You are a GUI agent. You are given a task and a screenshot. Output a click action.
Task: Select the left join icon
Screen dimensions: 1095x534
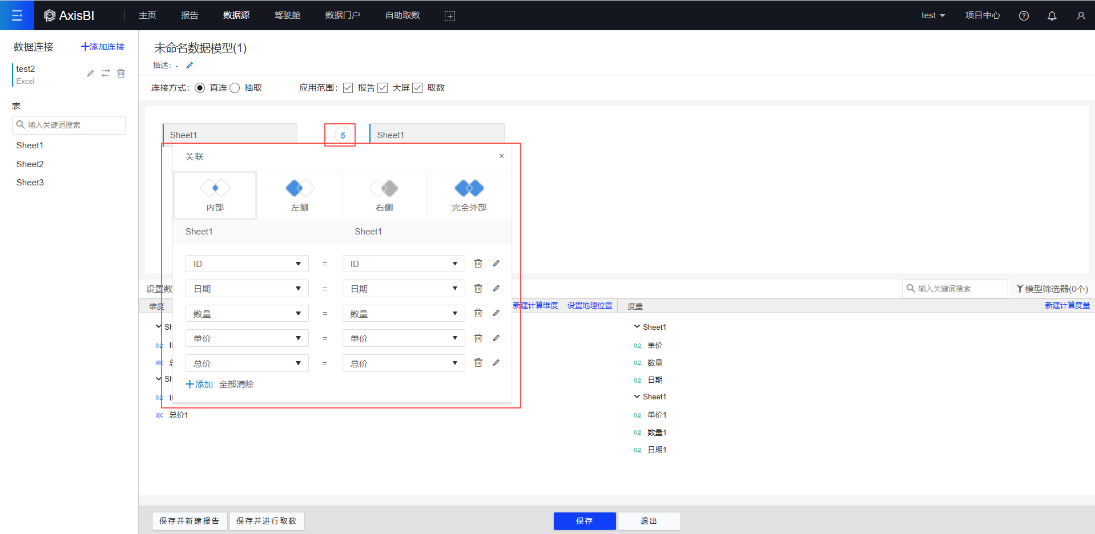tap(300, 188)
